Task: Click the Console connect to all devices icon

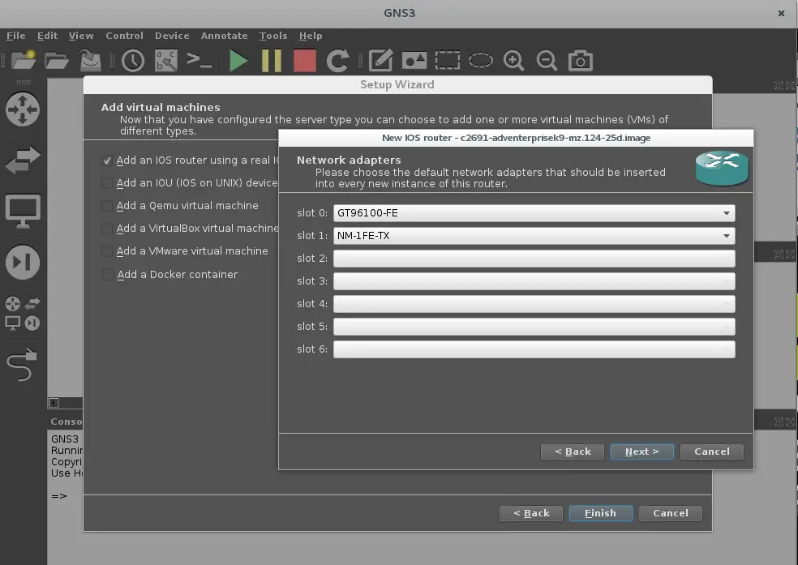Action: pos(199,61)
